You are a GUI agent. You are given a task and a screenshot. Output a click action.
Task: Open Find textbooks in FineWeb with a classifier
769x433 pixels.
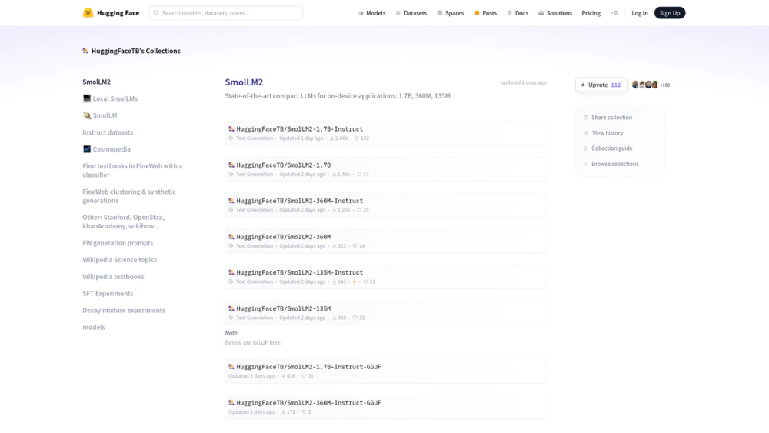(x=132, y=170)
